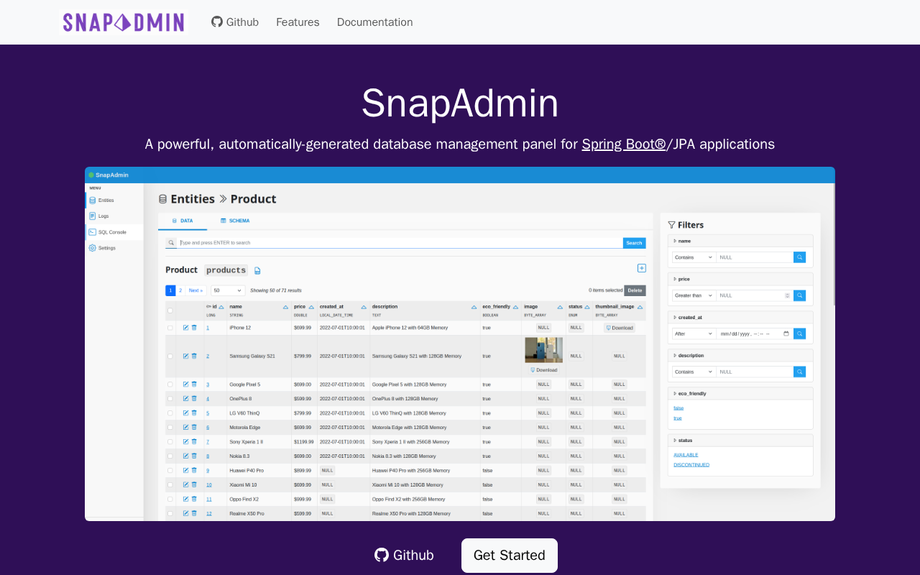Tick the checkbox for the iPhone 12 row
The height and width of the screenshot is (575, 920).
coord(170,328)
